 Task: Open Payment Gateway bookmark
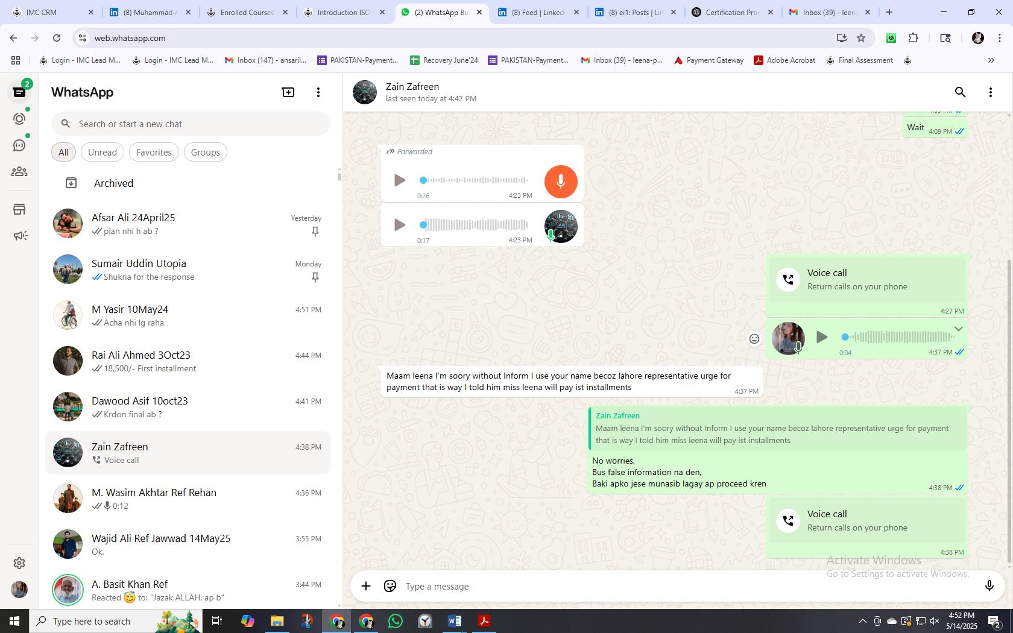[x=708, y=60]
